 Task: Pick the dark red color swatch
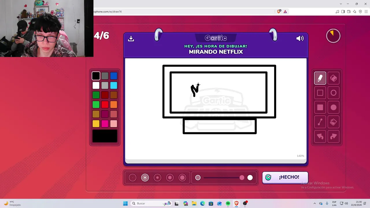[105, 95]
